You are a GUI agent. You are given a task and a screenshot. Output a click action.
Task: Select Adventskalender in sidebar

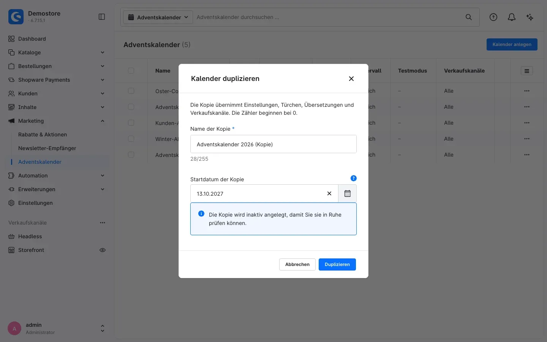pos(40,162)
